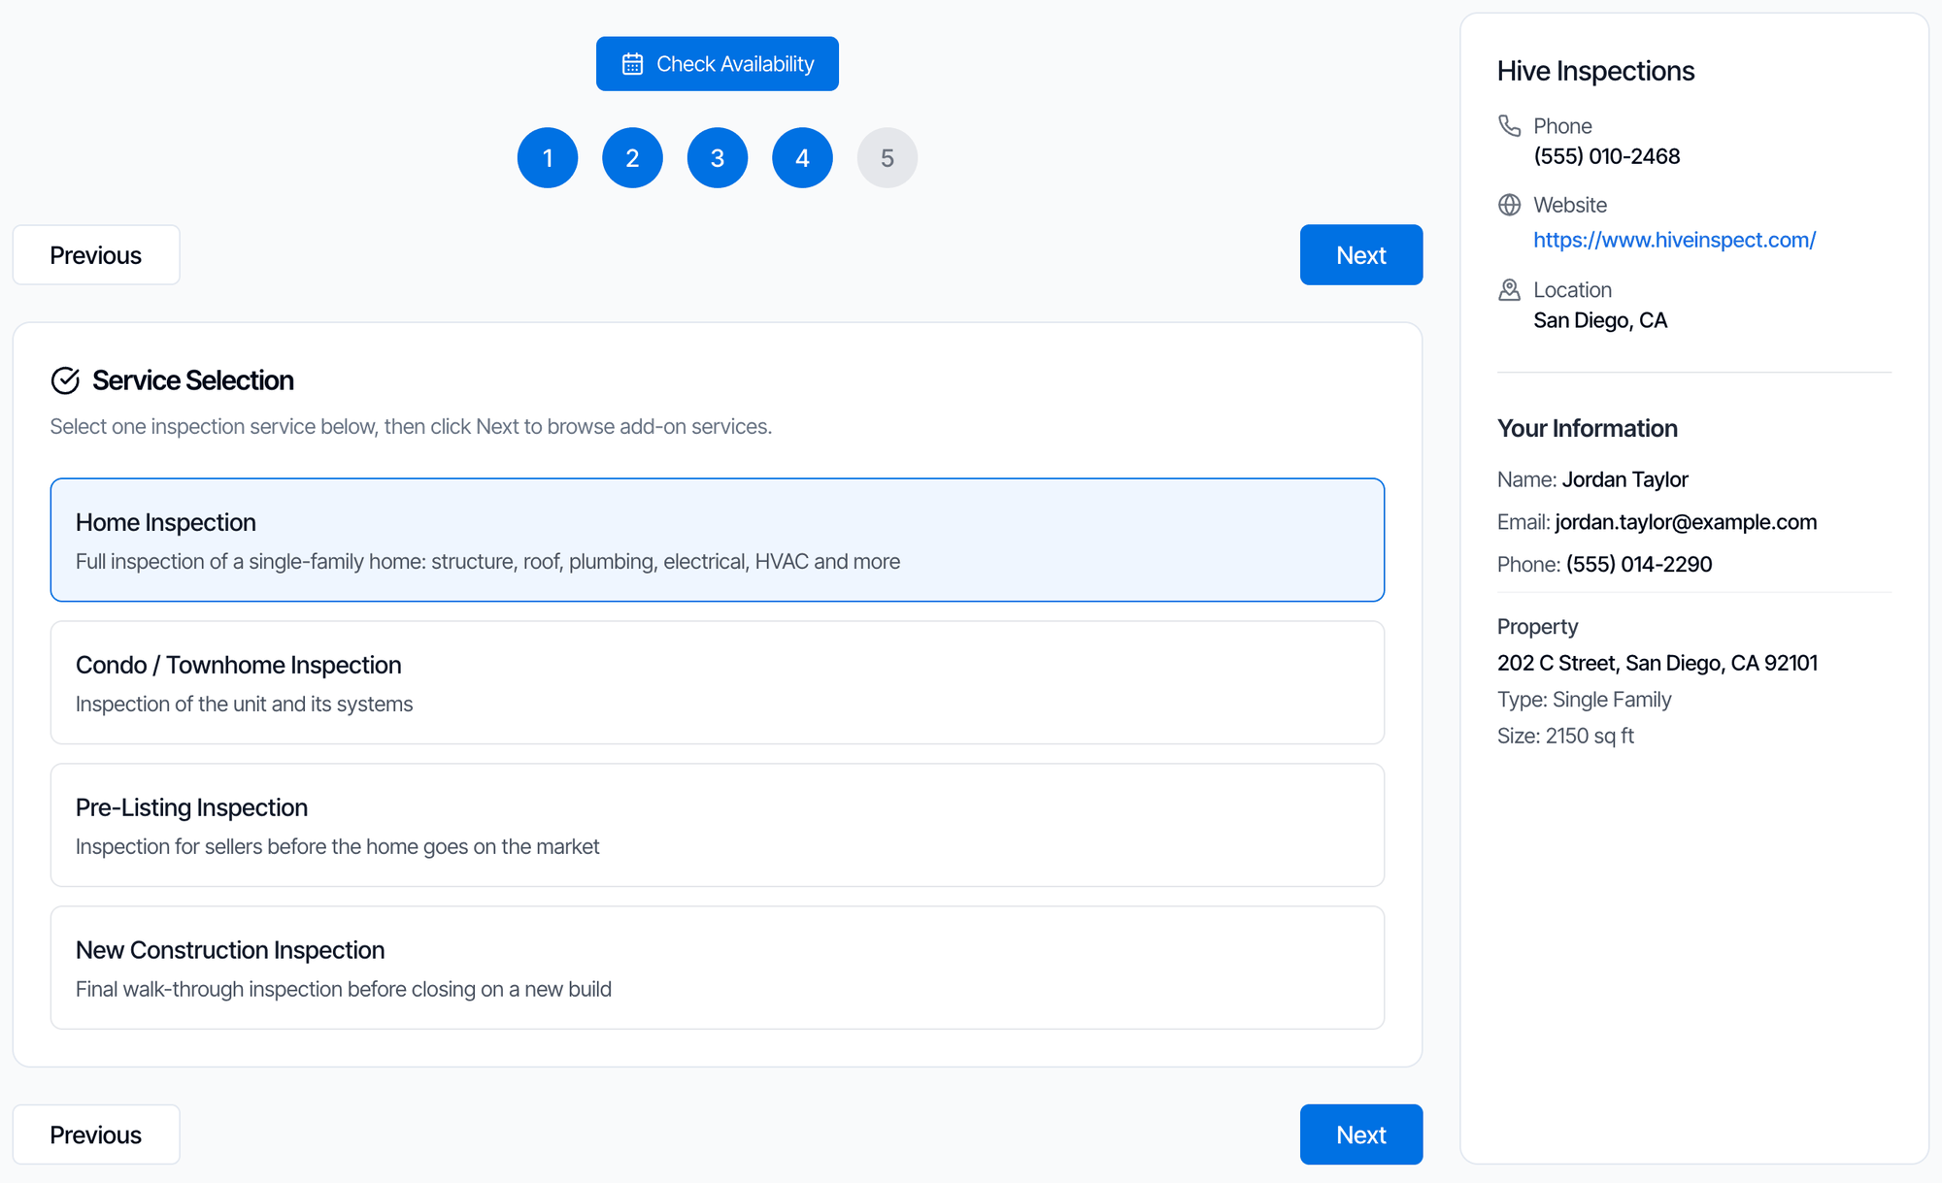Image resolution: width=1942 pixels, height=1183 pixels.
Task: Jump to step 5 circle
Action: pos(887,157)
